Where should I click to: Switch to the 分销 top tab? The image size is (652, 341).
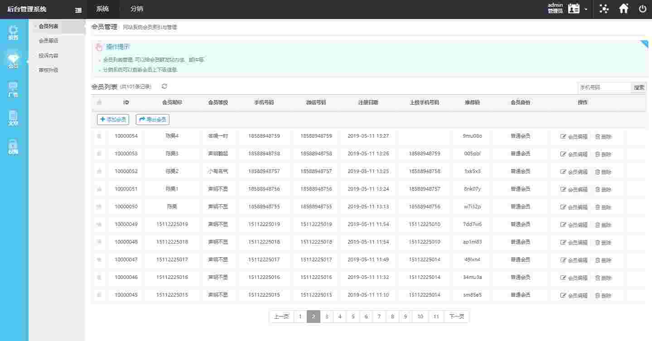136,9
